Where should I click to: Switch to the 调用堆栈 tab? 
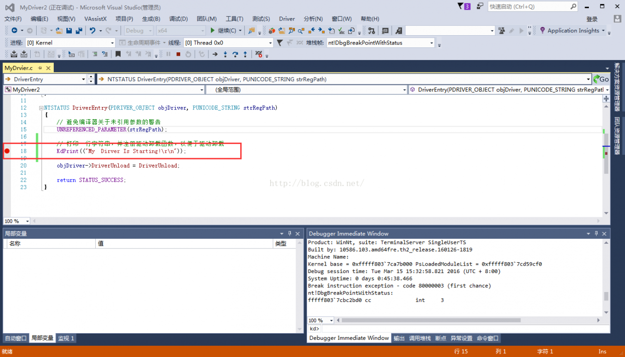pyautogui.click(x=419, y=338)
